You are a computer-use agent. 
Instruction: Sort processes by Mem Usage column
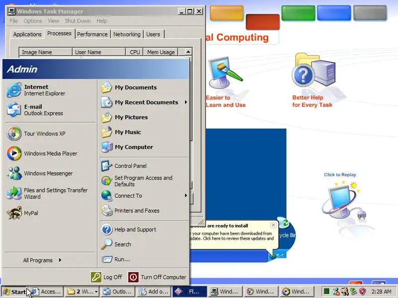pos(161,52)
